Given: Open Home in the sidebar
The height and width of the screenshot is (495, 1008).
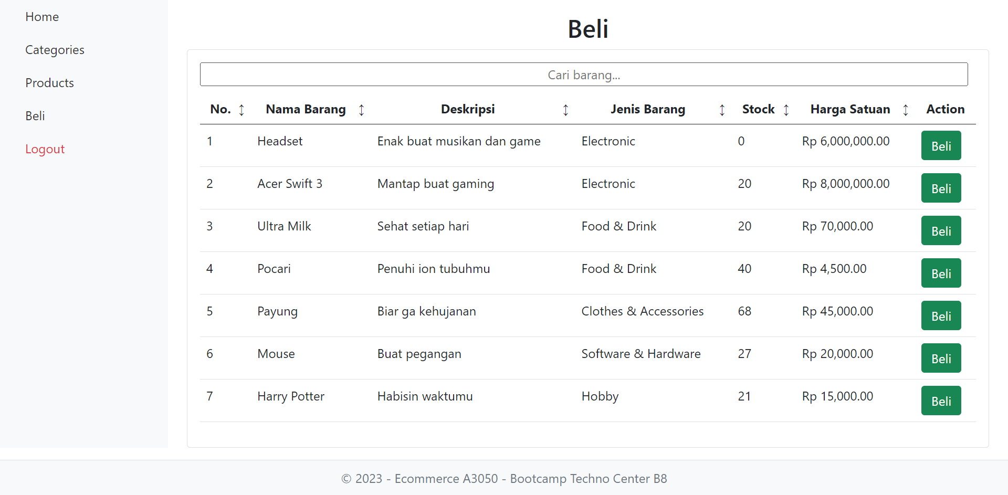Looking at the screenshot, I should tap(42, 17).
